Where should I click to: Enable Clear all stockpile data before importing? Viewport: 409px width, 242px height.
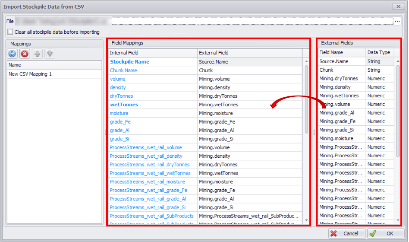[10, 32]
